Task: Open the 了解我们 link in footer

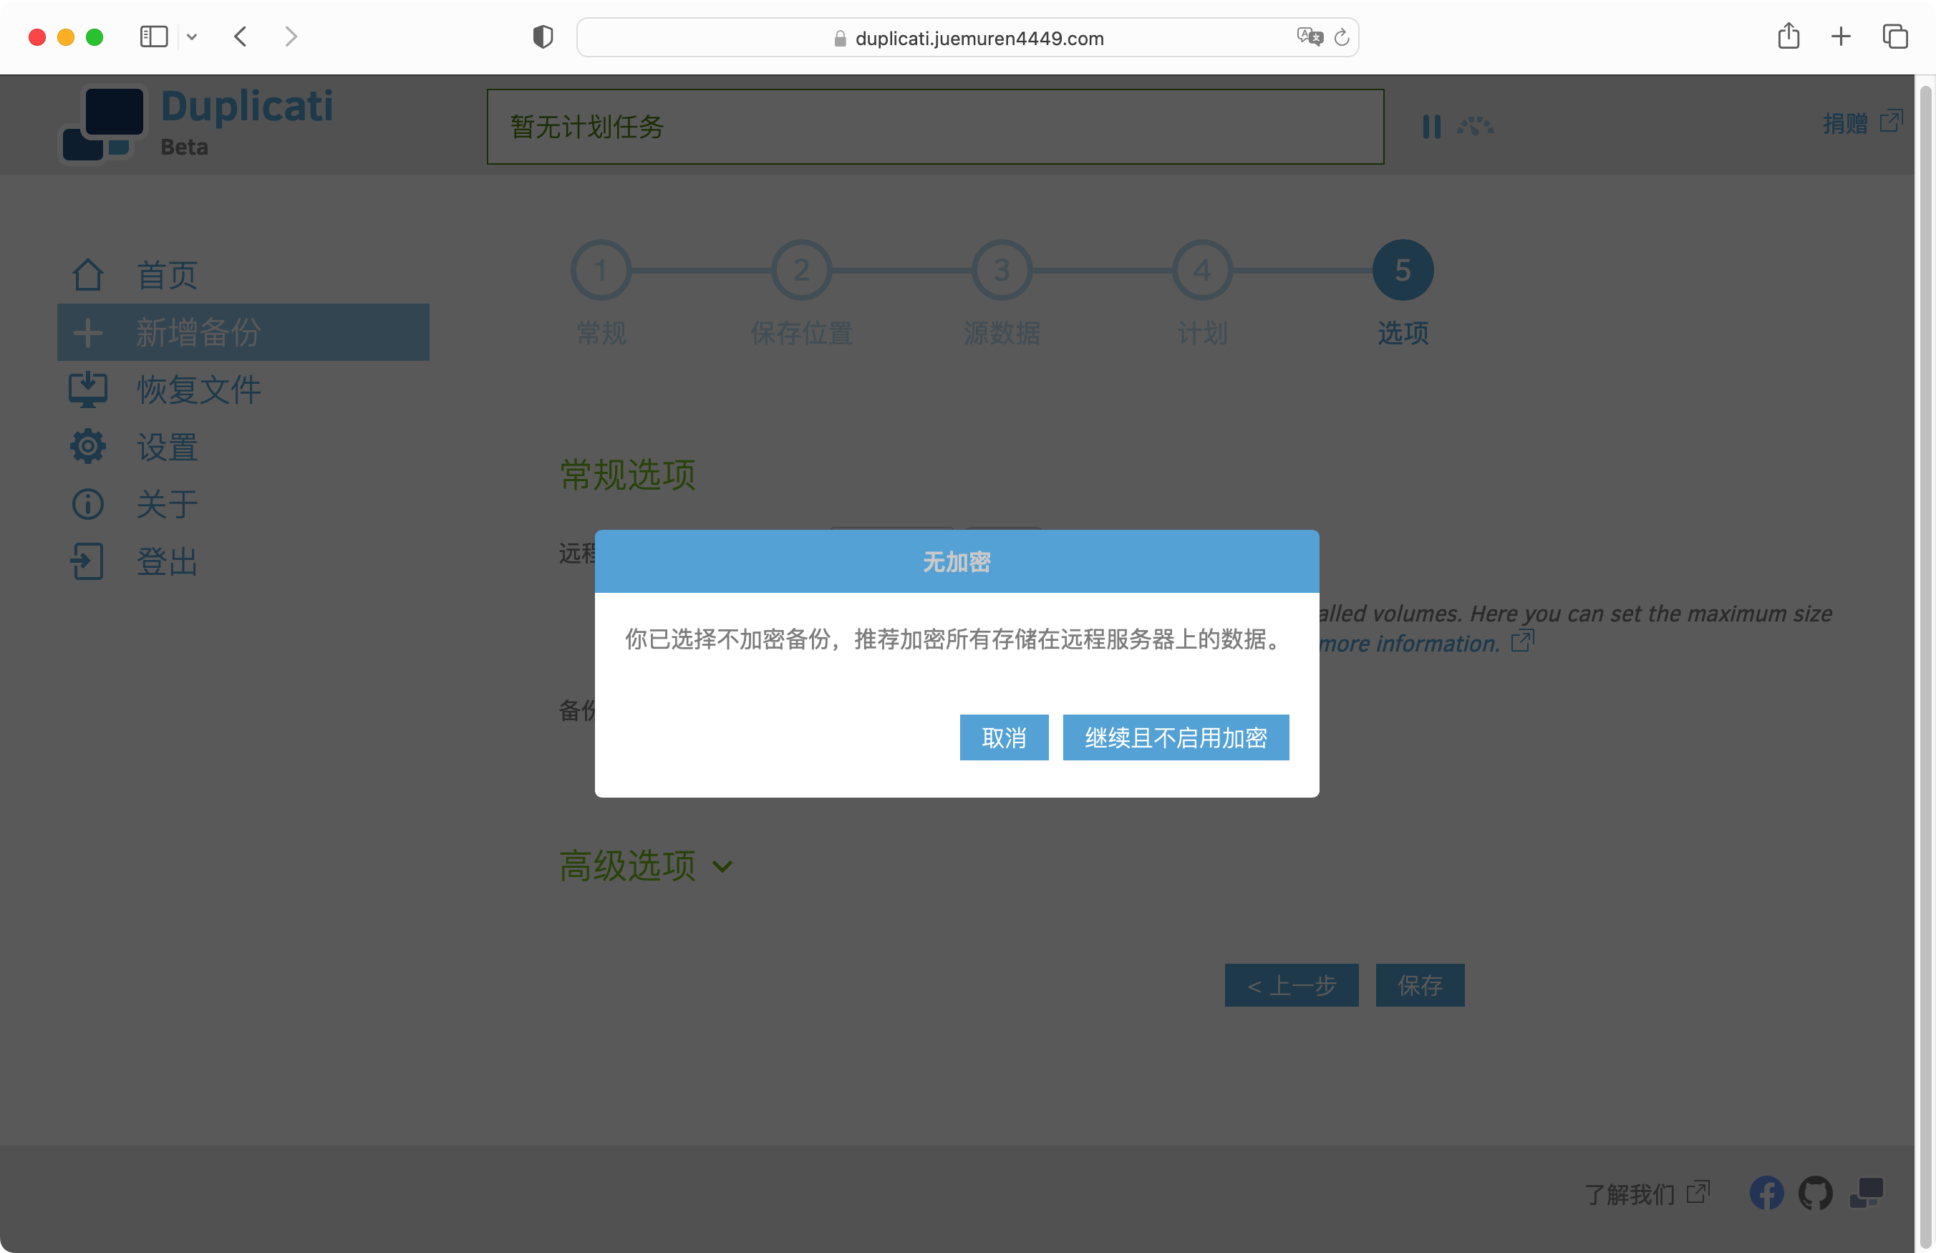Action: tap(1647, 1194)
